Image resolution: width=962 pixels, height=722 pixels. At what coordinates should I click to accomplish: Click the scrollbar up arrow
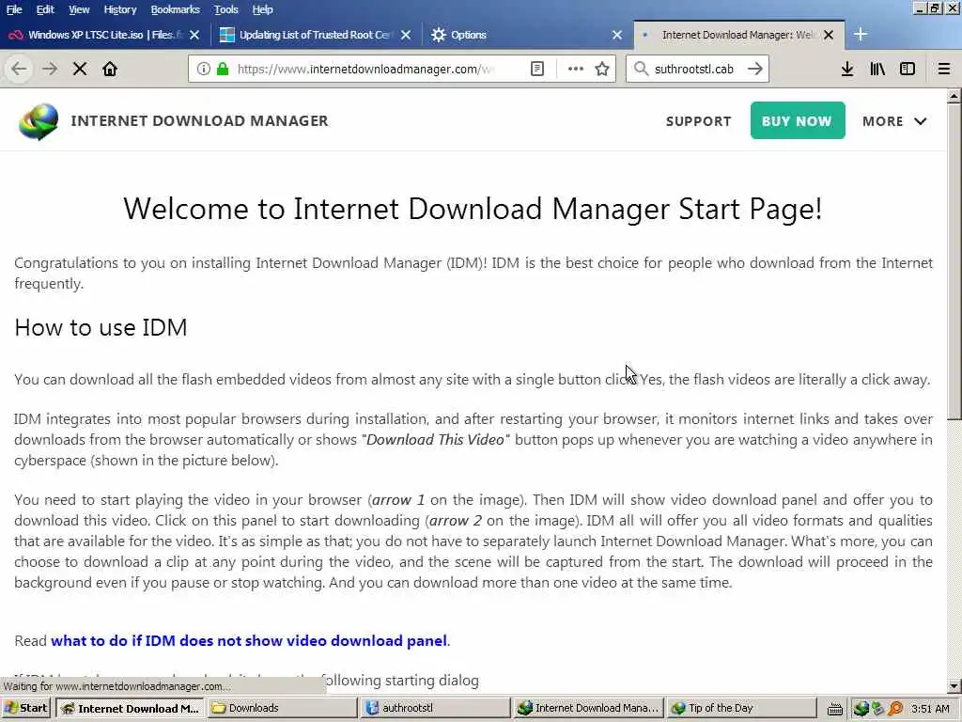954,97
